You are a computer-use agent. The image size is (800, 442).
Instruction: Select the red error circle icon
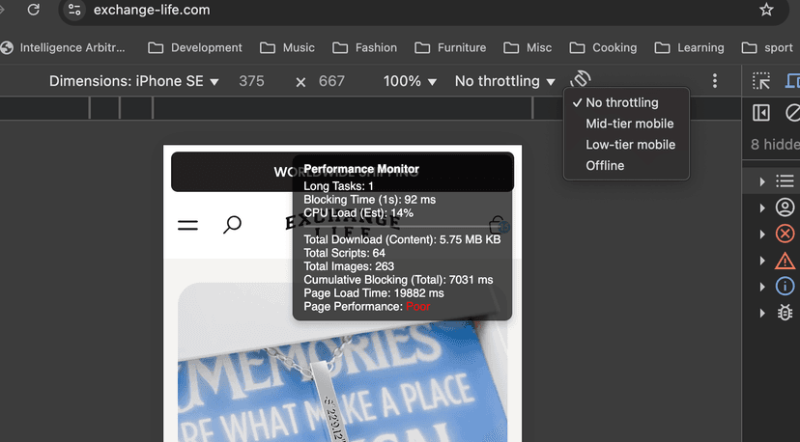pos(785,234)
